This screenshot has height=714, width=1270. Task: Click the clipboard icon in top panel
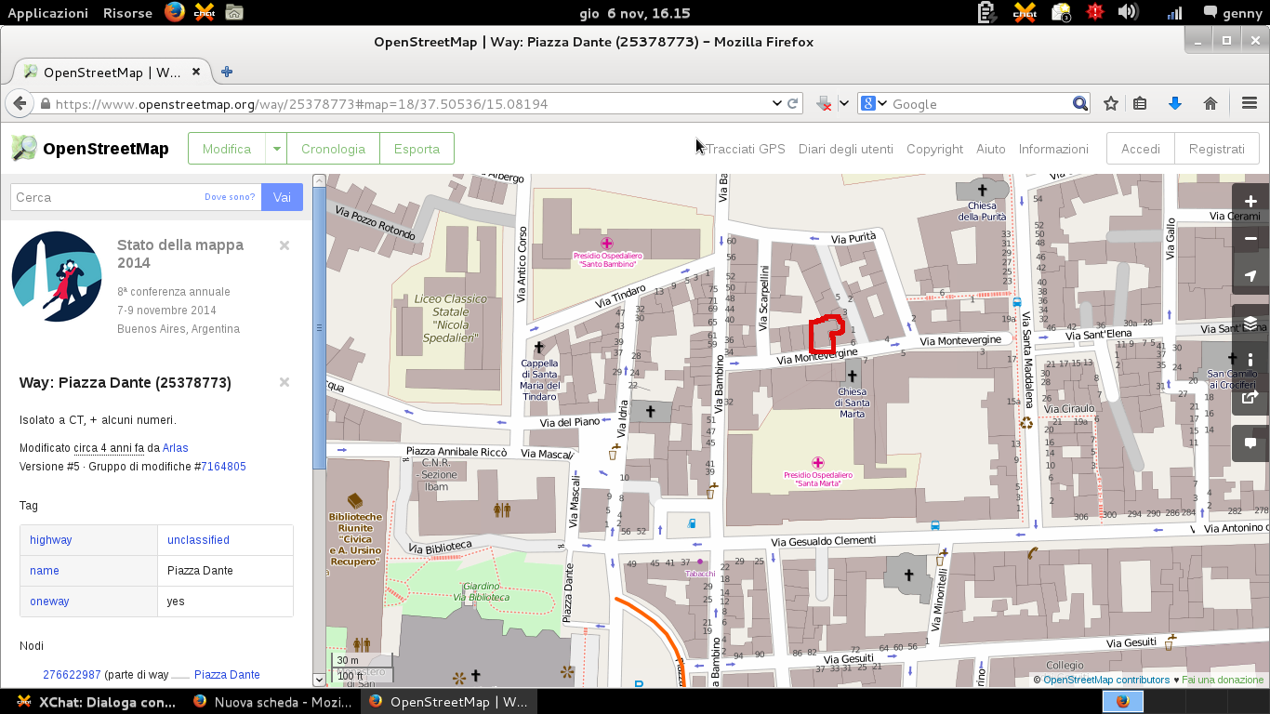tap(987, 12)
